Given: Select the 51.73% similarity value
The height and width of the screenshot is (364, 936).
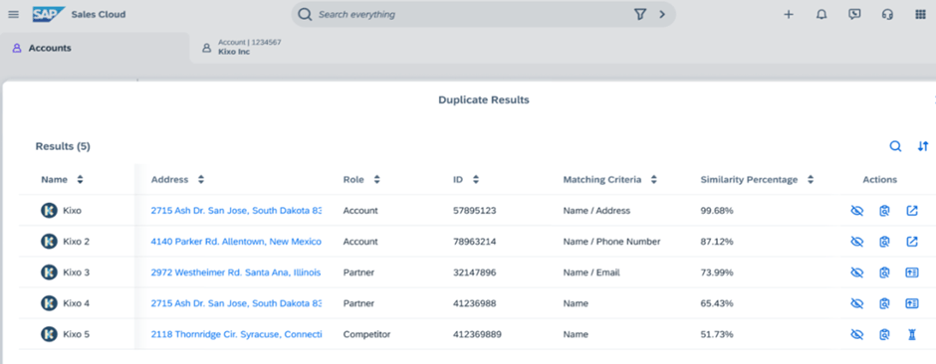Looking at the screenshot, I should pyautogui.click(x=717, y=334).
